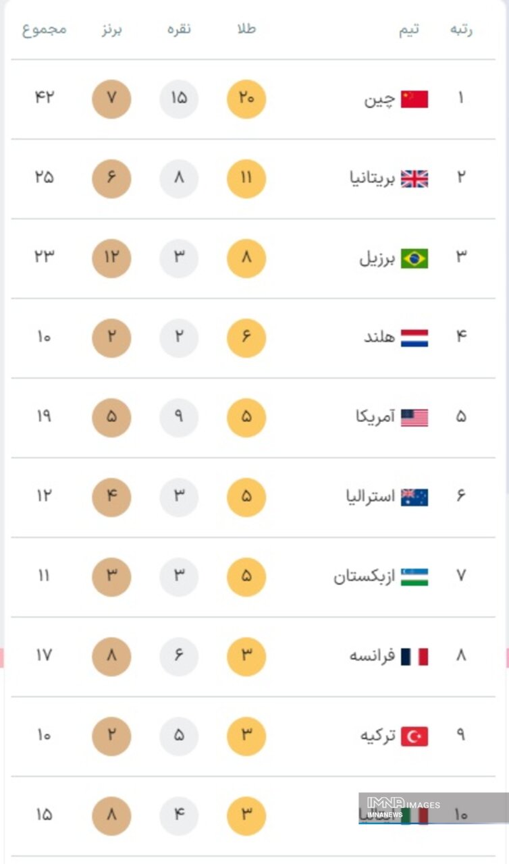The height and width of the screenshot is (864, 509).
Task: Click the United States flag icon
Action: pos(414,418)
